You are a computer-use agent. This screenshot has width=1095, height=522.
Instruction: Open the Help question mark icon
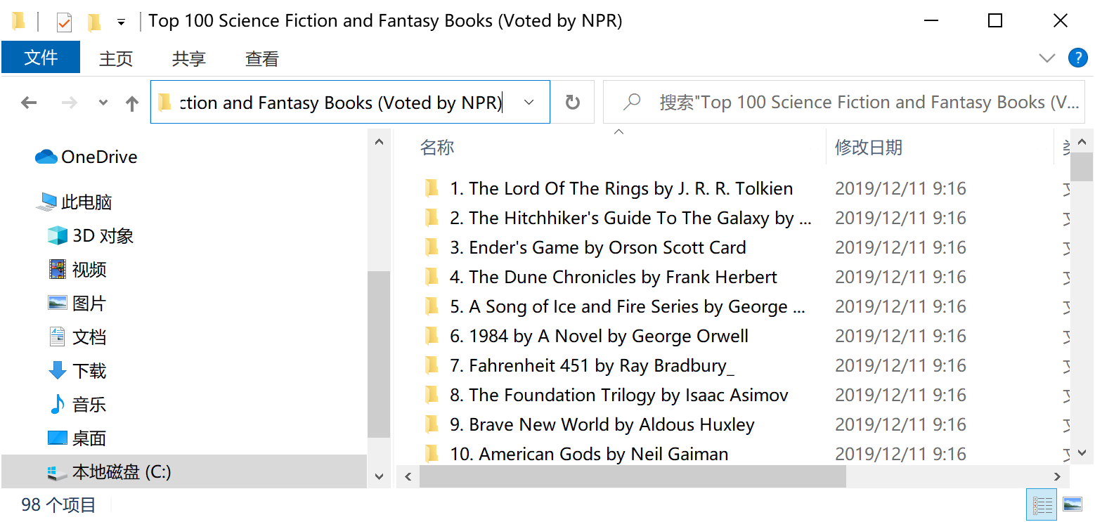pyautogui.click(x=1077, y=58)
